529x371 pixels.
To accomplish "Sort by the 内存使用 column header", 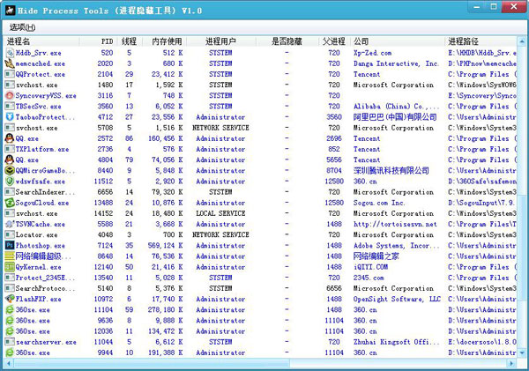I will click(166, 41).
